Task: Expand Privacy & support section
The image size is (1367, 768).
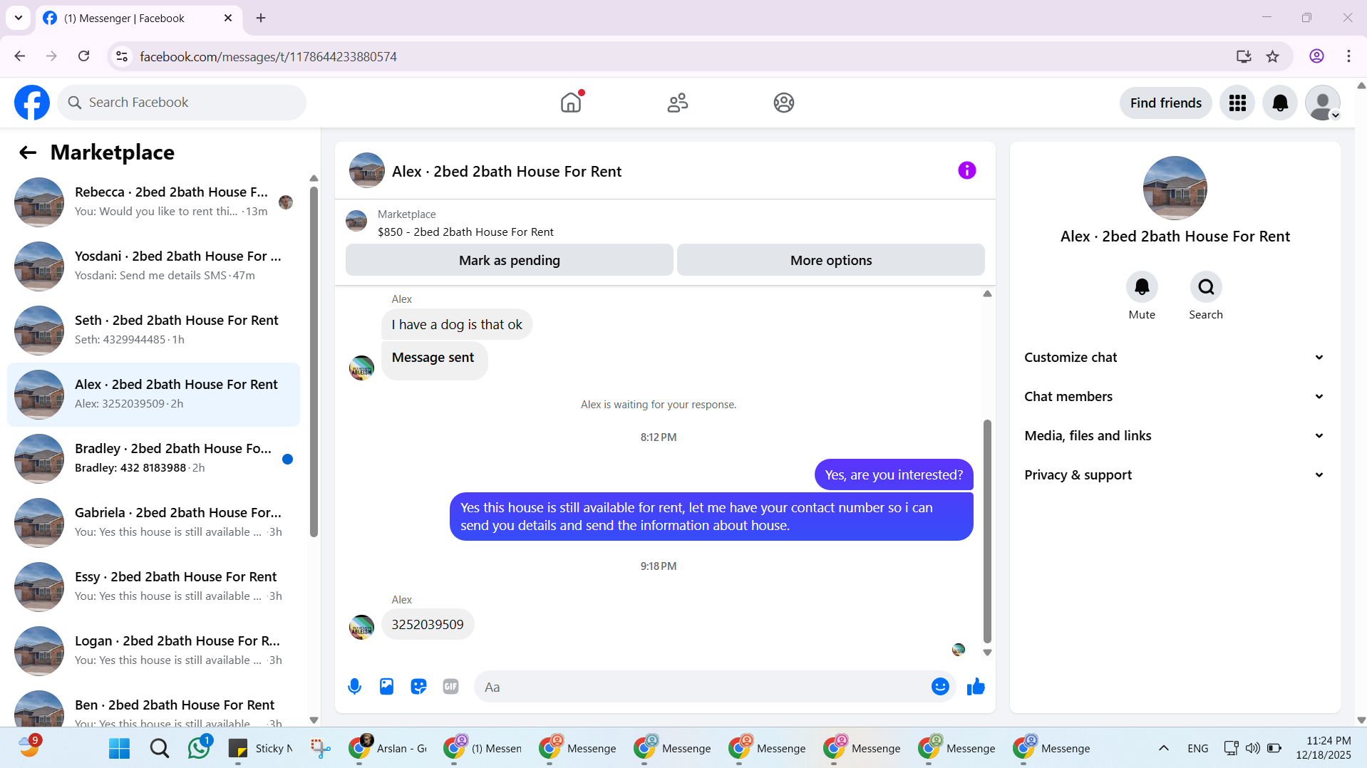Action: (x=1175, y=475)
